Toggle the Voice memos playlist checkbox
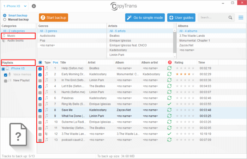 (6, 75)
